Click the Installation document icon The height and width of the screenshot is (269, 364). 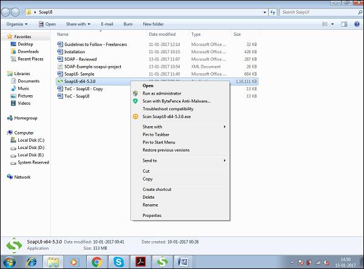60,51
